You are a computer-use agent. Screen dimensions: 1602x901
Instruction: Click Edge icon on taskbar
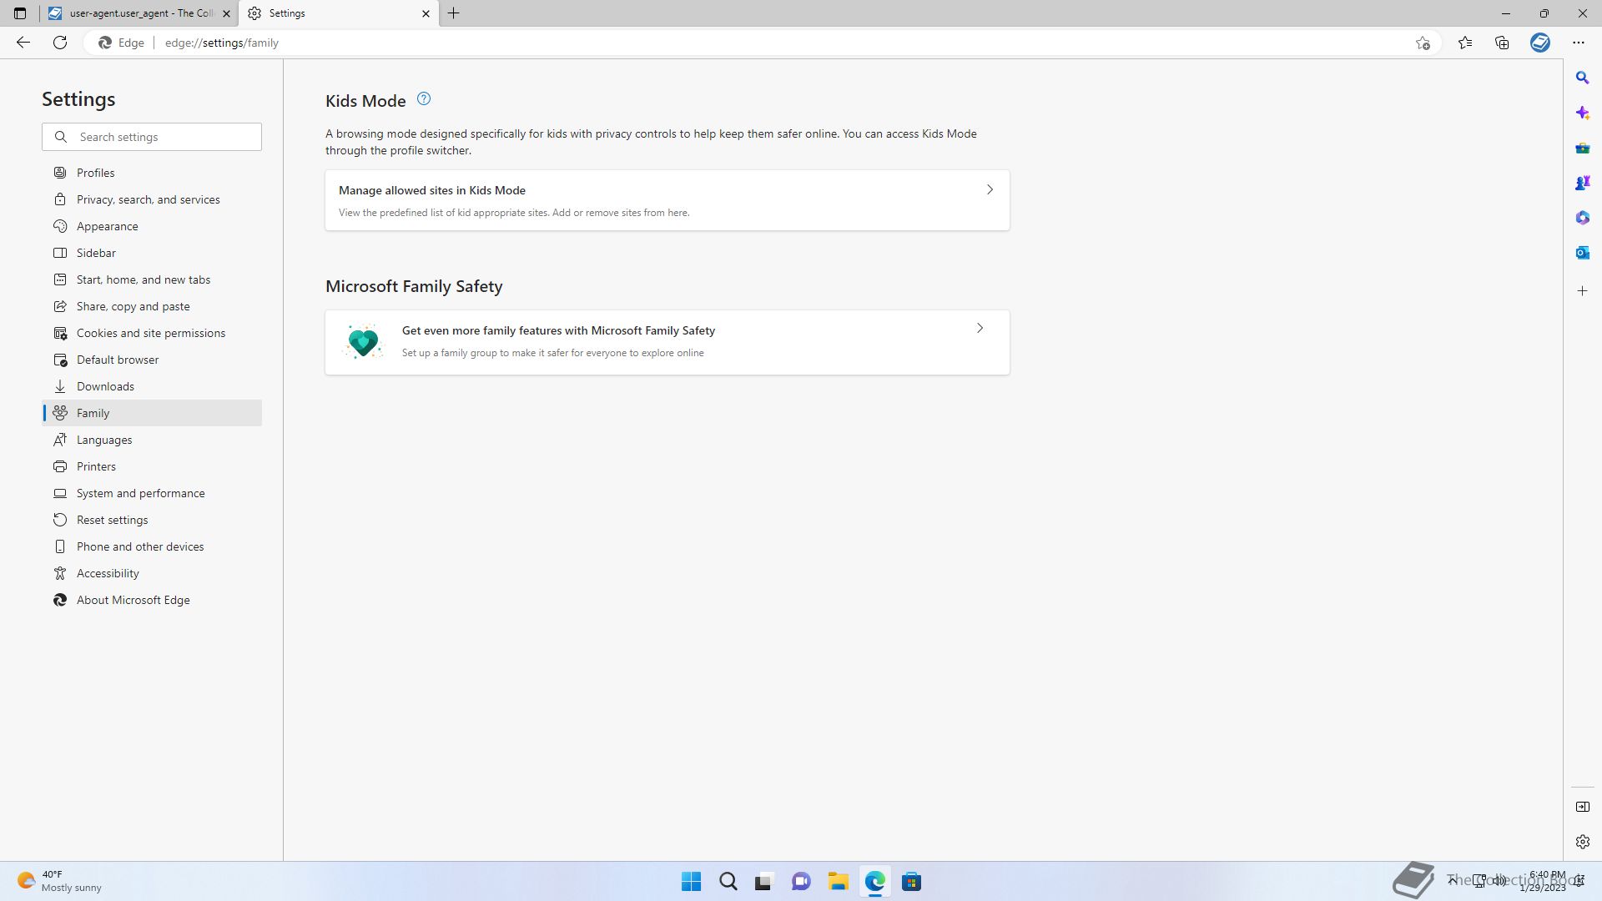pyautogui.click(x=874, y=882)
